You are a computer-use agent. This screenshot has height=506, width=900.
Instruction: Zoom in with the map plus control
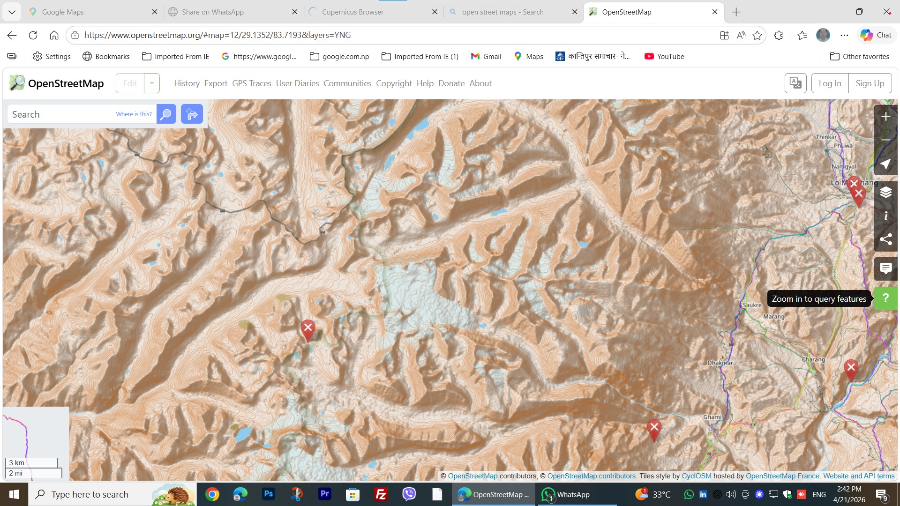(885, 117)
